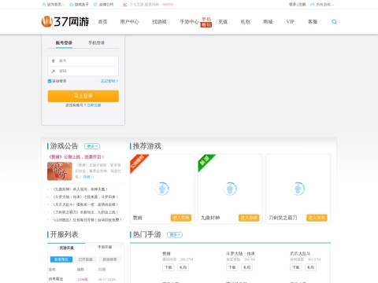
Task: Open VIP in the navigation
Action: [290, 22]
